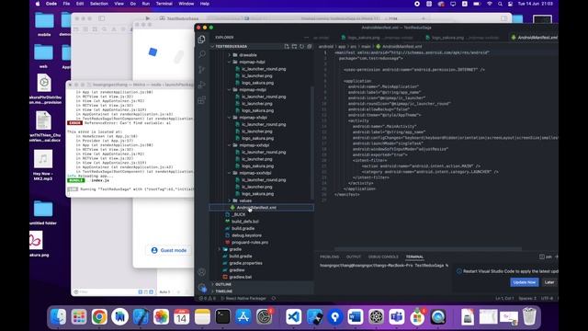Open Microsoft Teams from the Dock
The width and height of the screenshot is (588, 331).
tap(396, 317)
